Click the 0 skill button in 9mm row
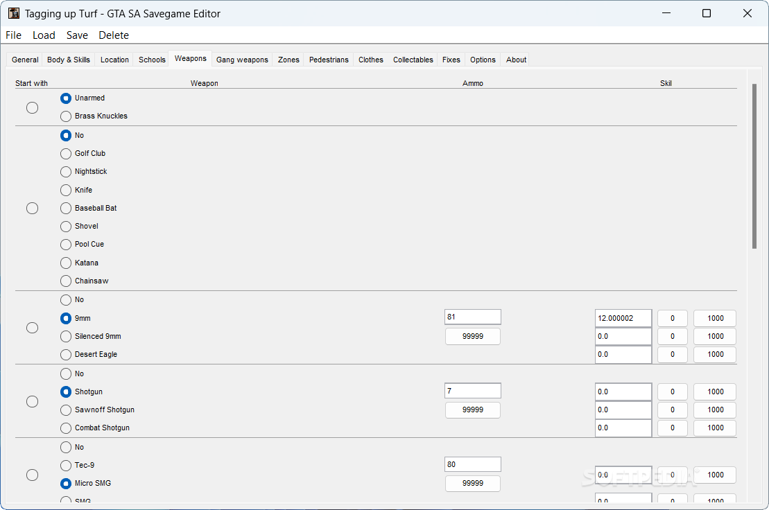The image size is (769, 510). pyautogui.click(x=673, y=319)
